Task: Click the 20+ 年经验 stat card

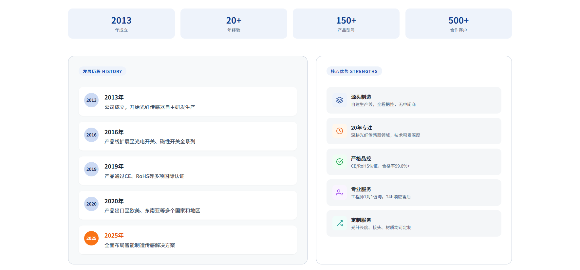Action: [234, 24]
